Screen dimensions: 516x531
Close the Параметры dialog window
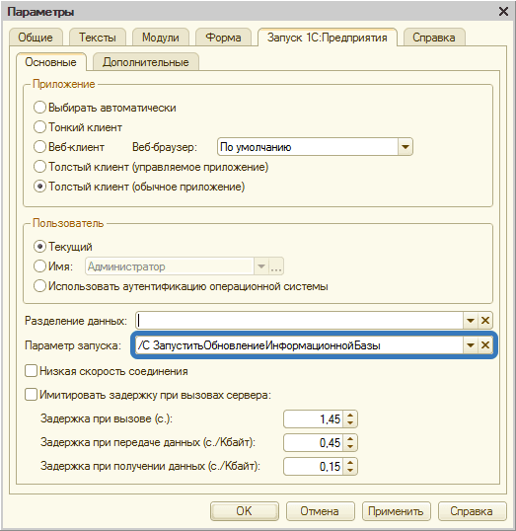pyautogui.click(x=503, y=12)
